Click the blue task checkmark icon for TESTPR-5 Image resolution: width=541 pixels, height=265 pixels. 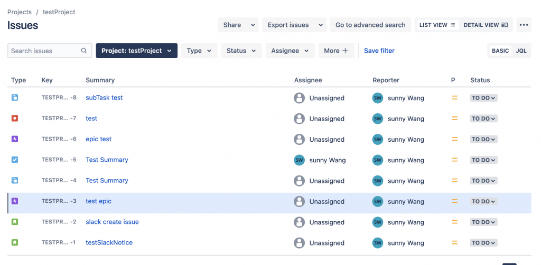click(15, 160)
